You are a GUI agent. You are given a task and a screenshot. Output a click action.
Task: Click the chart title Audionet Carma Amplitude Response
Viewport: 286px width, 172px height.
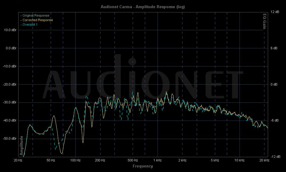coord(143,7)
